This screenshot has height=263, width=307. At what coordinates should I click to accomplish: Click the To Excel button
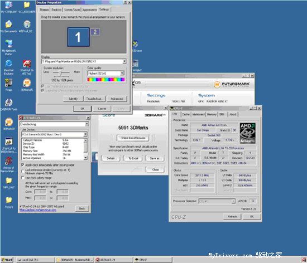[x=133, y=158]
